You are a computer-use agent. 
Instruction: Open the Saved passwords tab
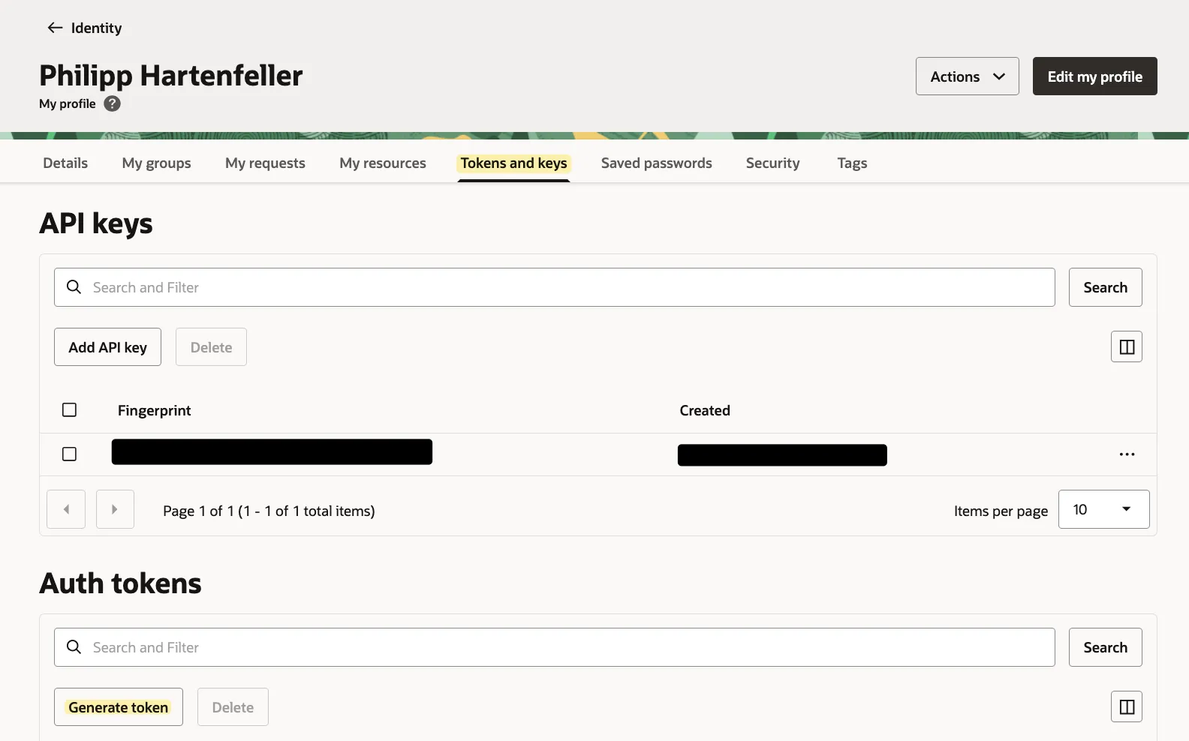(656, 163)
